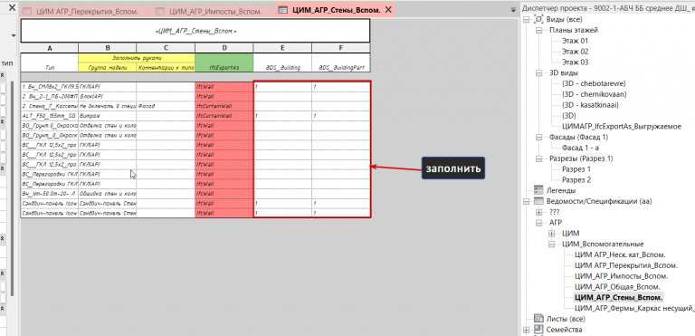Select column header B in schedule

[x=108, y=48]
